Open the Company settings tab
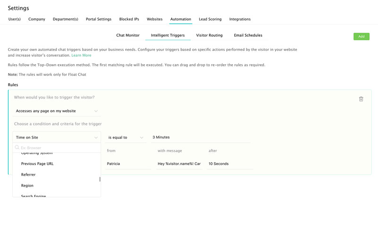This screenshot has height=247, width=378. click(37, 19)
